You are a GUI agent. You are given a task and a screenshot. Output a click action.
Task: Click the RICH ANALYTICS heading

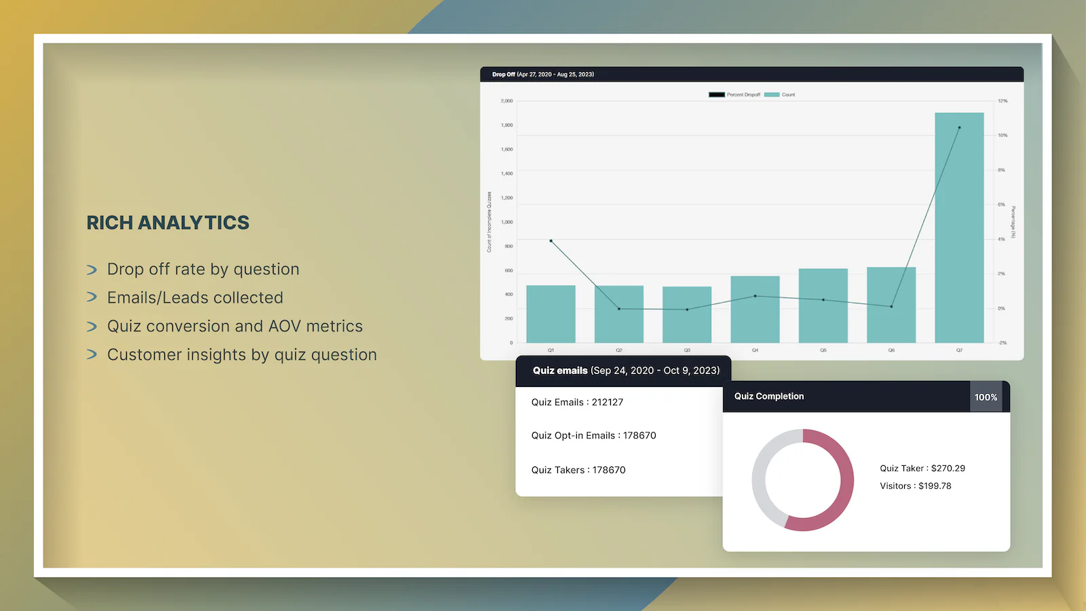168,223
